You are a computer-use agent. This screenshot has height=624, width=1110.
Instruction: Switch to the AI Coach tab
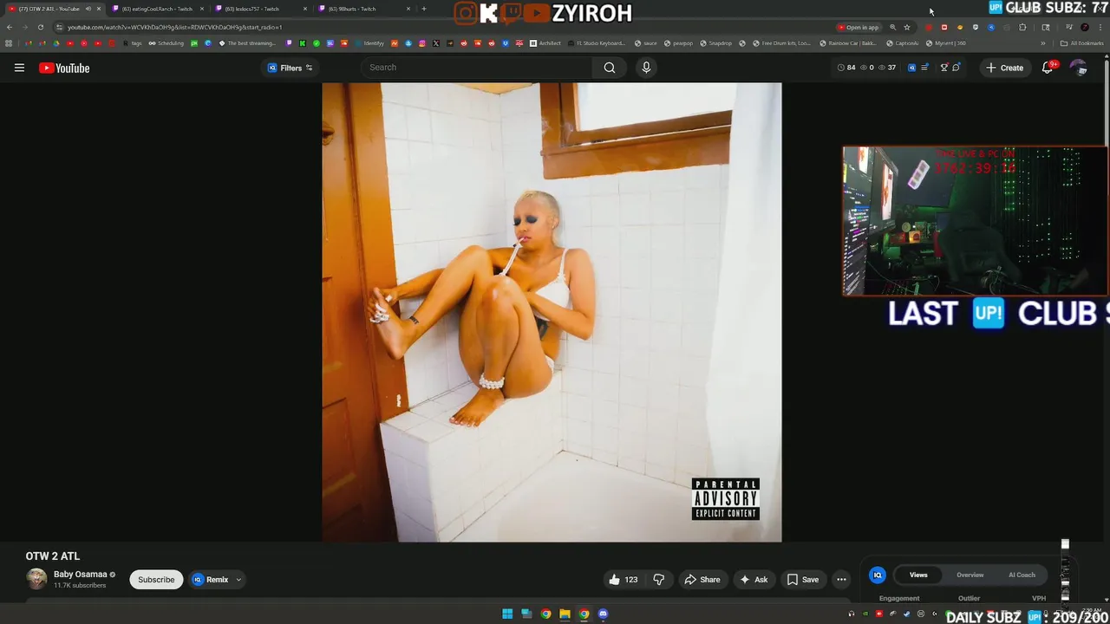(x=1022, y=575)
